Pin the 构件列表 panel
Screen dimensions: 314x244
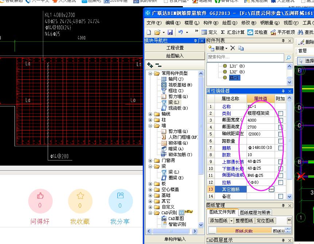tap(283, 41)
